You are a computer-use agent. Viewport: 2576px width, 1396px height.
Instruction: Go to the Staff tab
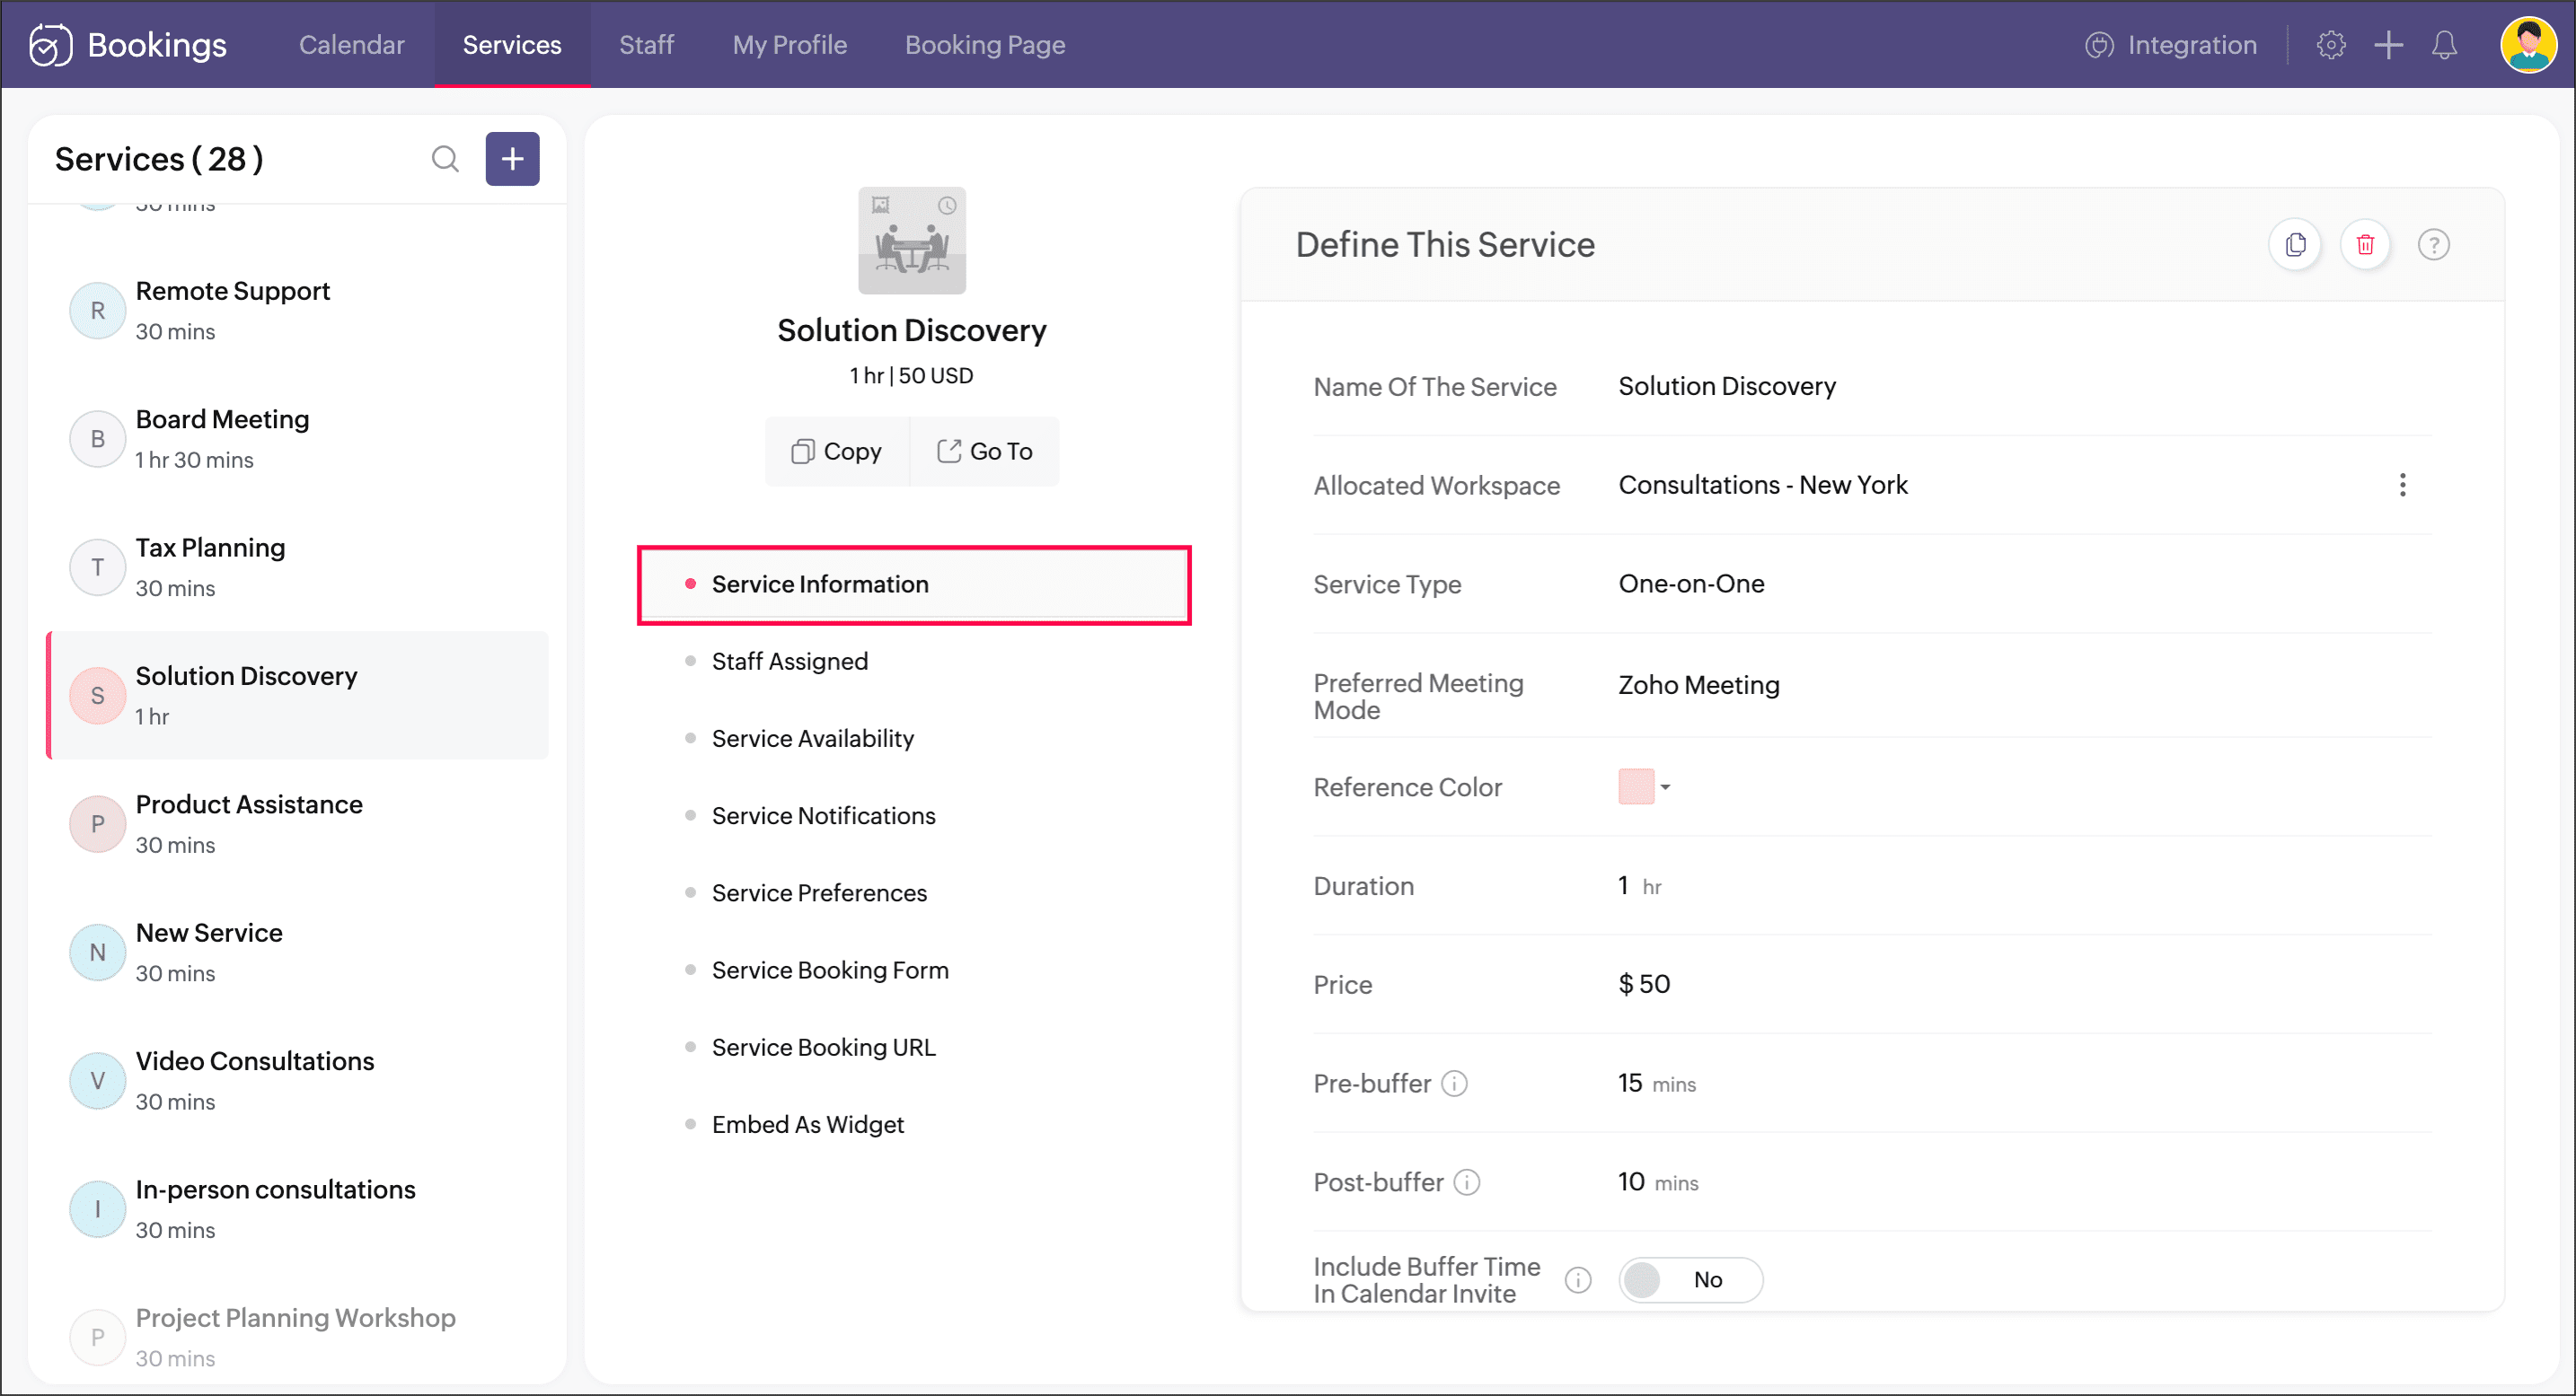[646, 45]
